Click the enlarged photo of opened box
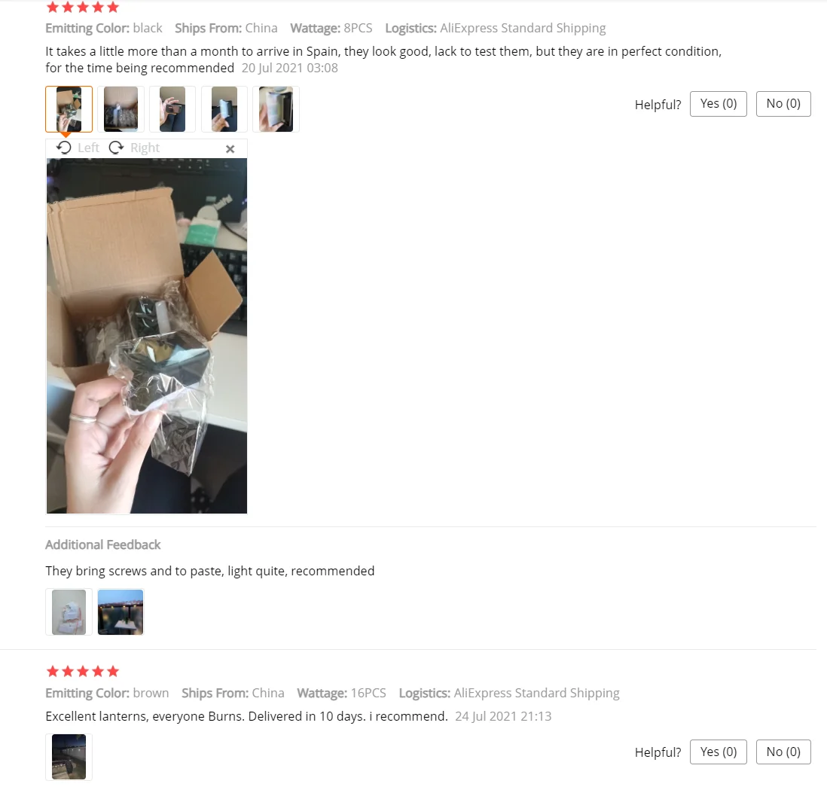 (x=147, y=336)
